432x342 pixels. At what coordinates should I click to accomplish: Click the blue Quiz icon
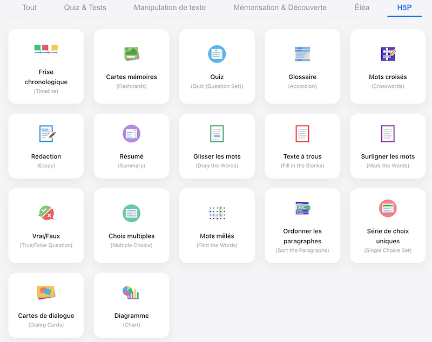point(217,53)
